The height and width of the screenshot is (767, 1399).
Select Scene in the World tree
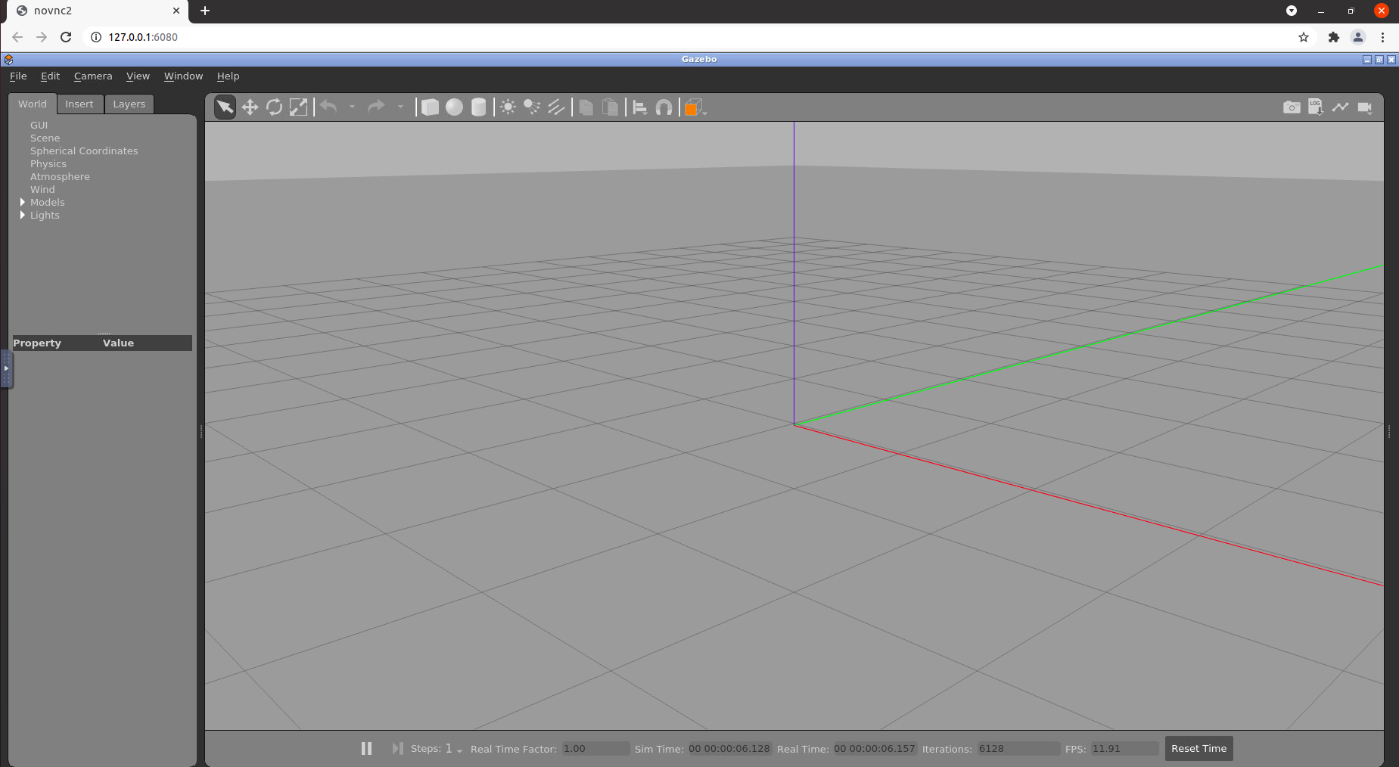[x=45, y=138]
